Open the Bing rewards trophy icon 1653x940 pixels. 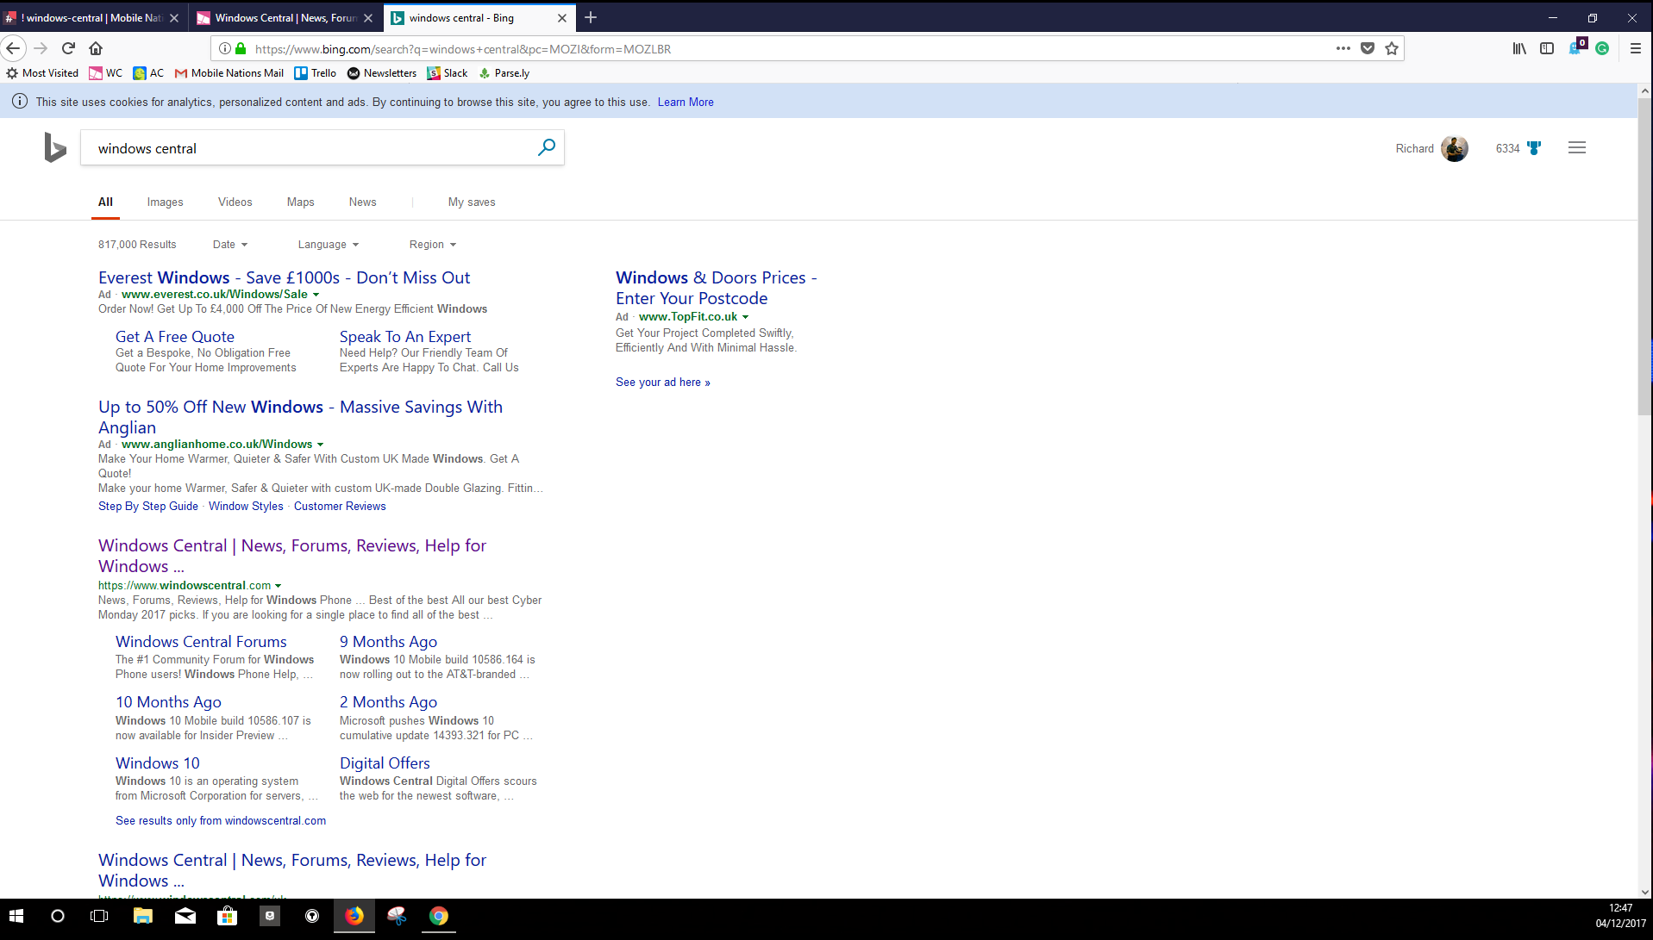point(1534,148)
